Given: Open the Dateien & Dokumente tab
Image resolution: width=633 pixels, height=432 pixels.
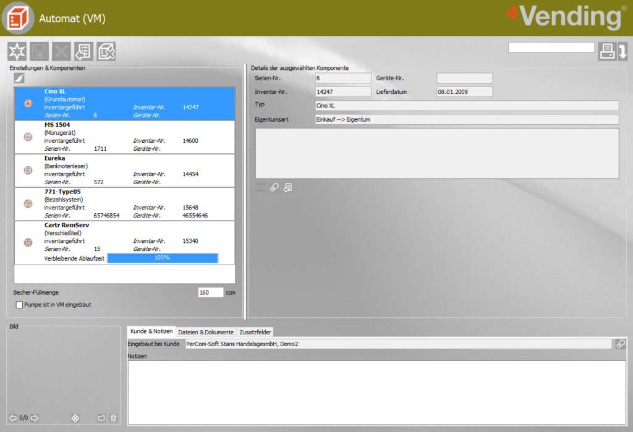Looking at the screenshot, I should 206,332.
